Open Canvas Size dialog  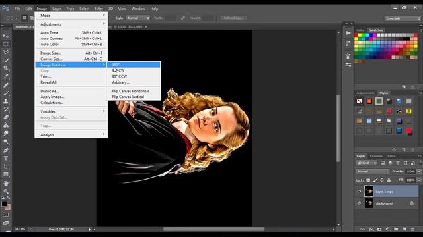[71, 59]
